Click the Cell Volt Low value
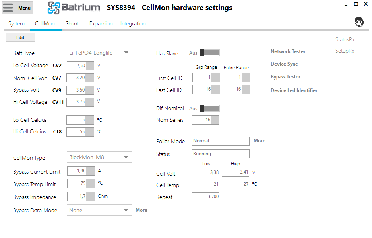 [x=206, y=172]
